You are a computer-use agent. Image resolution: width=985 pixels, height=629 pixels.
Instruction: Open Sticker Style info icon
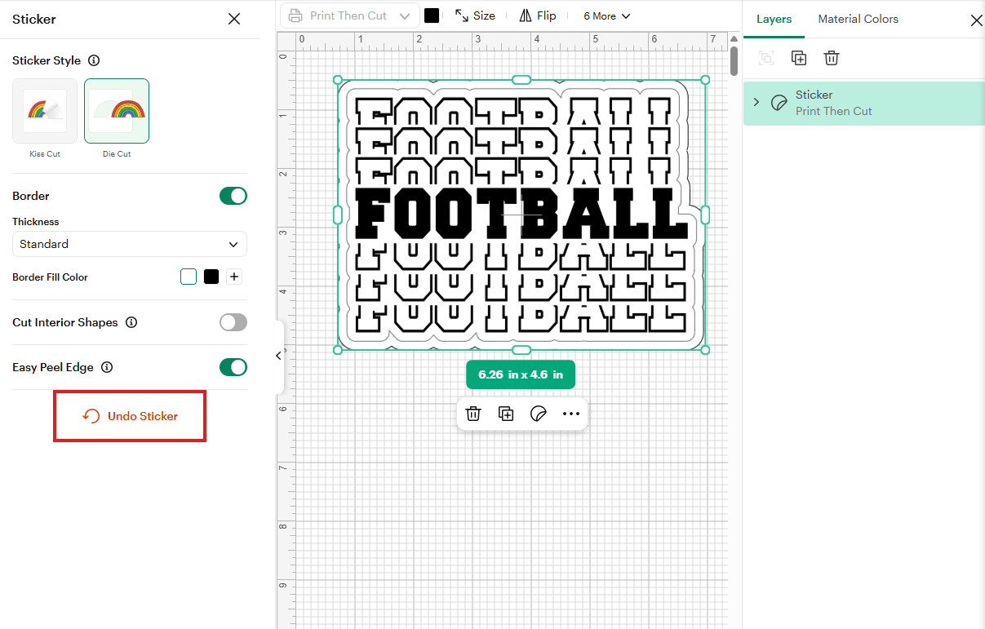(94, 60)
